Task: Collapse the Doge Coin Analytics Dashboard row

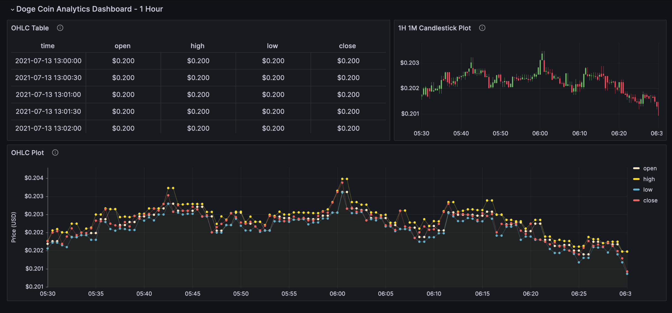Action: pyautogui.click(x=12, y=9)
